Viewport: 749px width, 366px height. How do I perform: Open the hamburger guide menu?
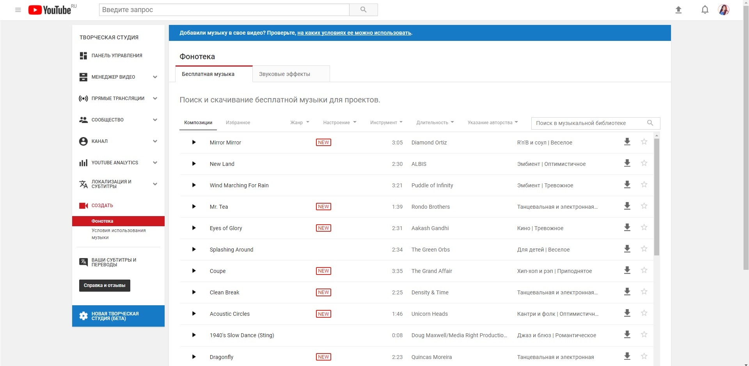pyautogui.click(x=18, y=10)
